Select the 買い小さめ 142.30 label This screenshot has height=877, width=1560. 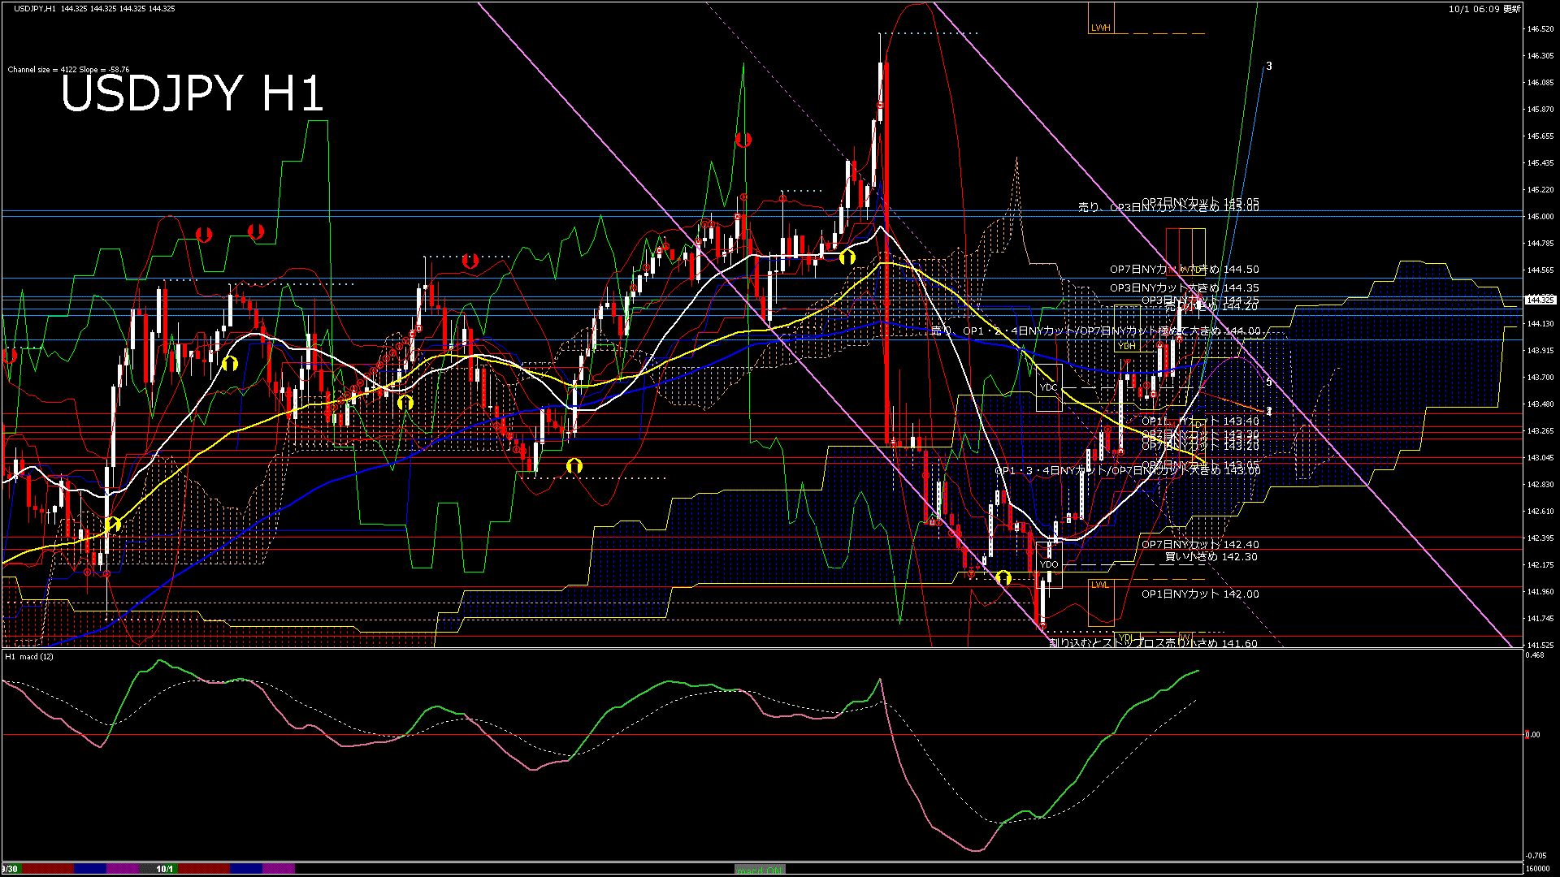point(1211,557)
